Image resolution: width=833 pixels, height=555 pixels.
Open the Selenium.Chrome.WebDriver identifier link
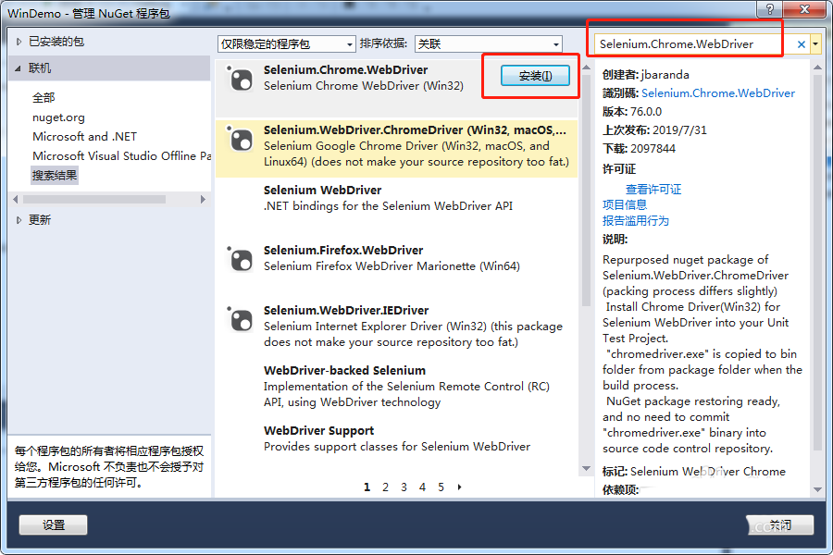click(717, 92)
